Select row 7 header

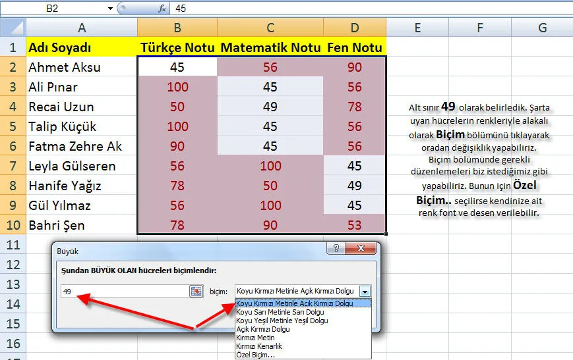coord(13,166)
